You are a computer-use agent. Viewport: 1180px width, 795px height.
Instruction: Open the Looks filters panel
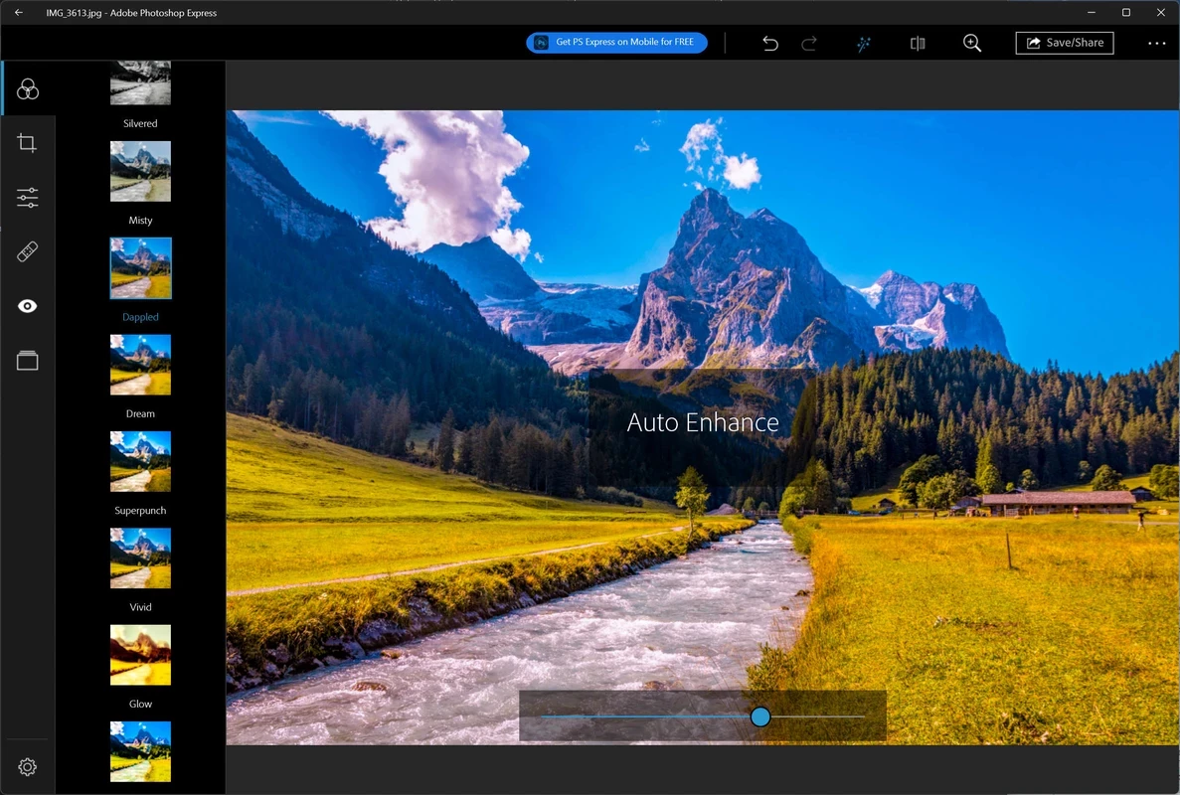point(28,89)
